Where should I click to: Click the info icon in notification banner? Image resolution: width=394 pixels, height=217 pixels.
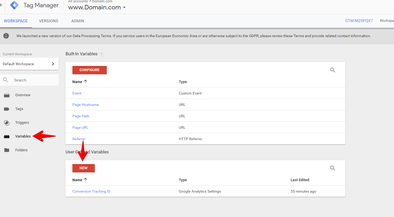(x=6, y=36)
